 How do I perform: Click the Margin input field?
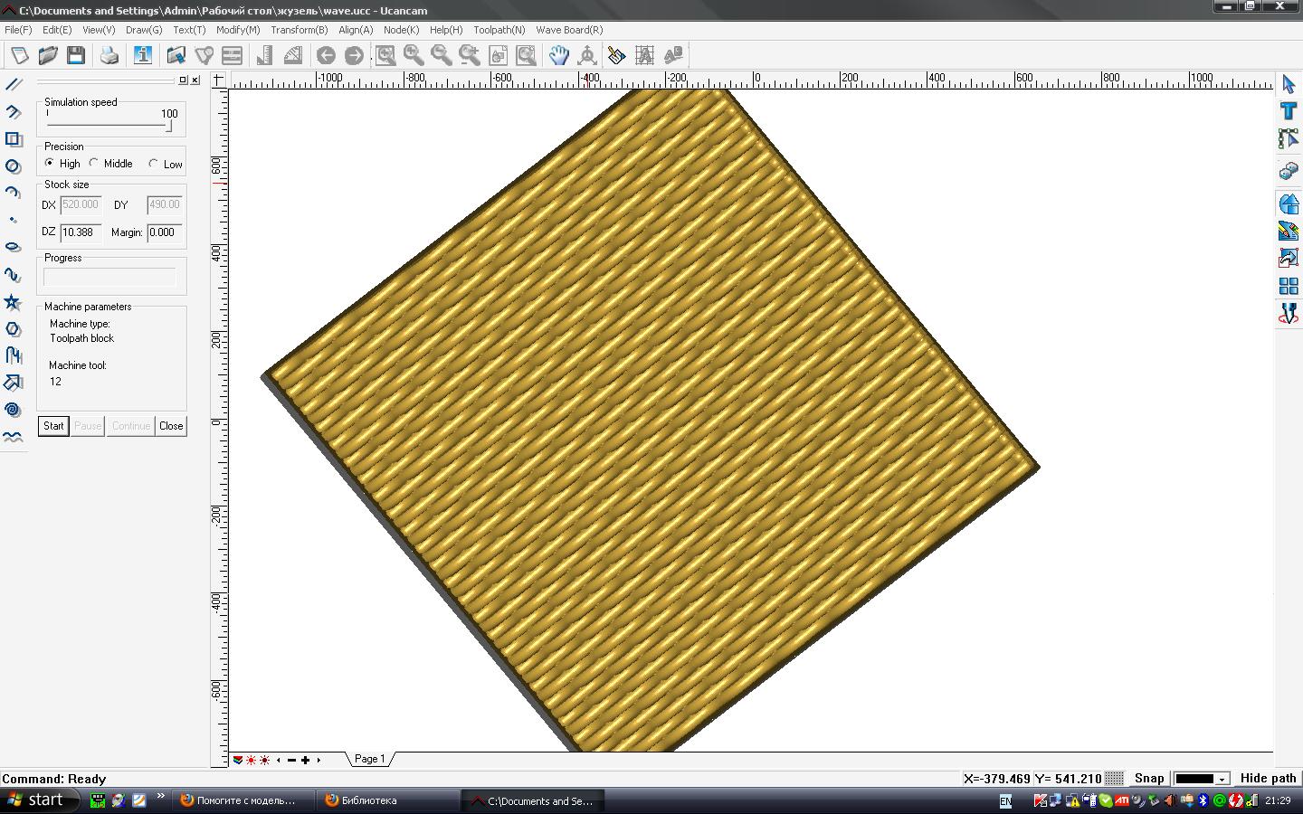165,232
